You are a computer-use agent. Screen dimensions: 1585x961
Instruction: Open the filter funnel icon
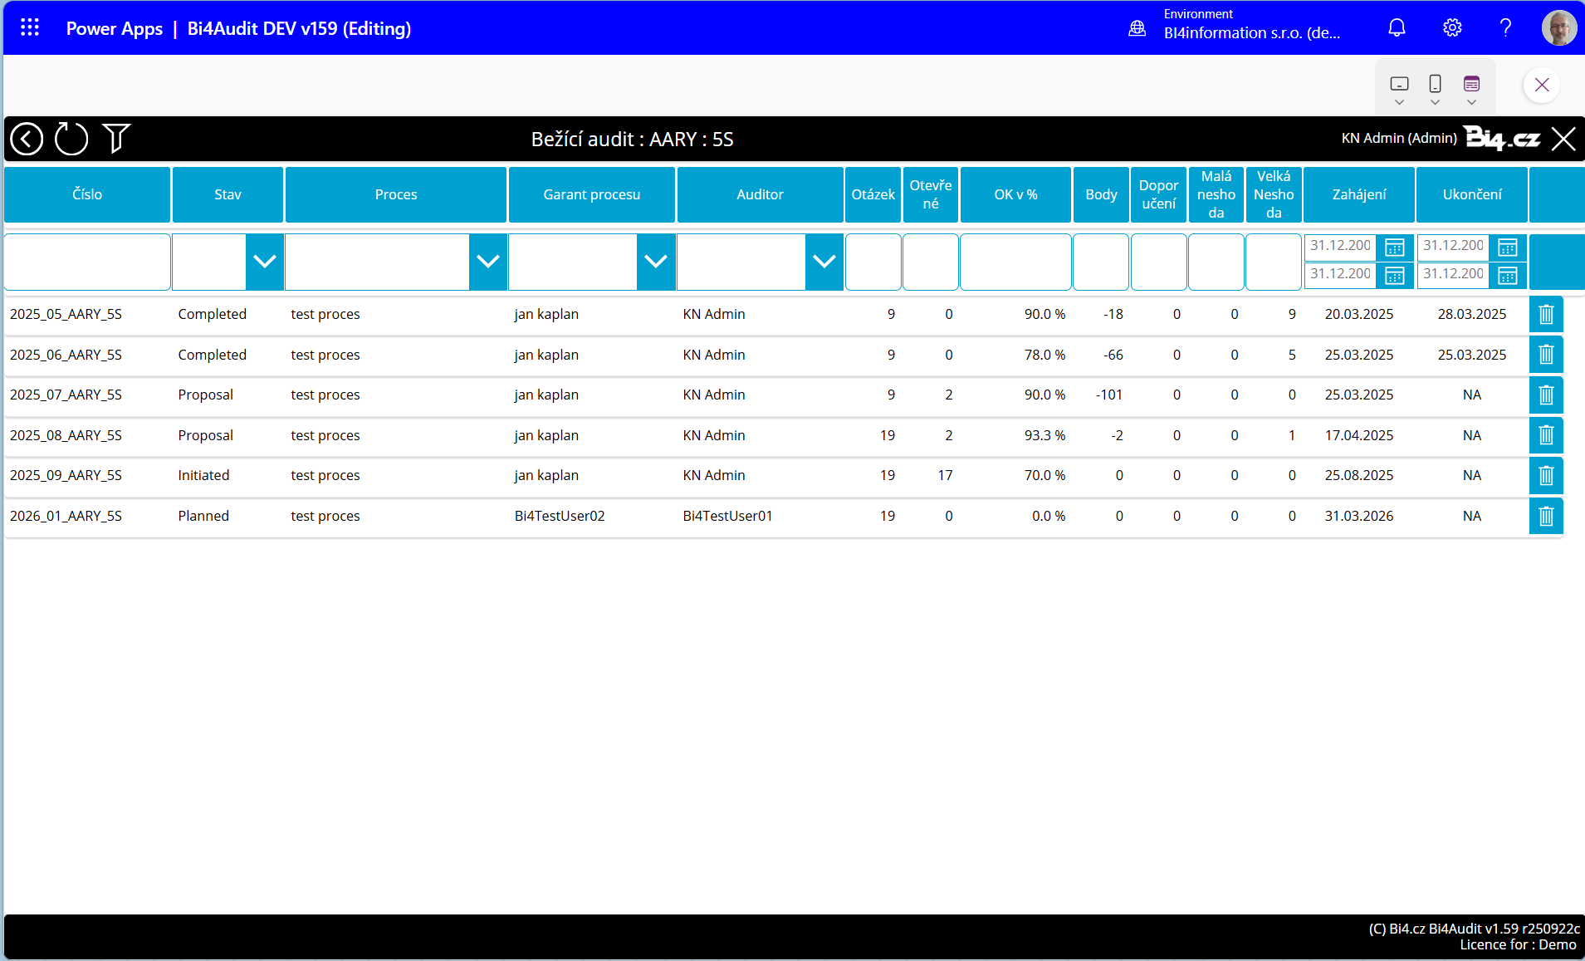pyautogui.click(x=116, y=139)
